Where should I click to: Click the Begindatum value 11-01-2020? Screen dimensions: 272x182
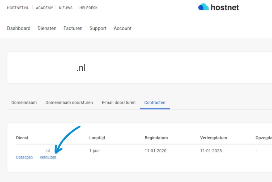coord(155,151)
